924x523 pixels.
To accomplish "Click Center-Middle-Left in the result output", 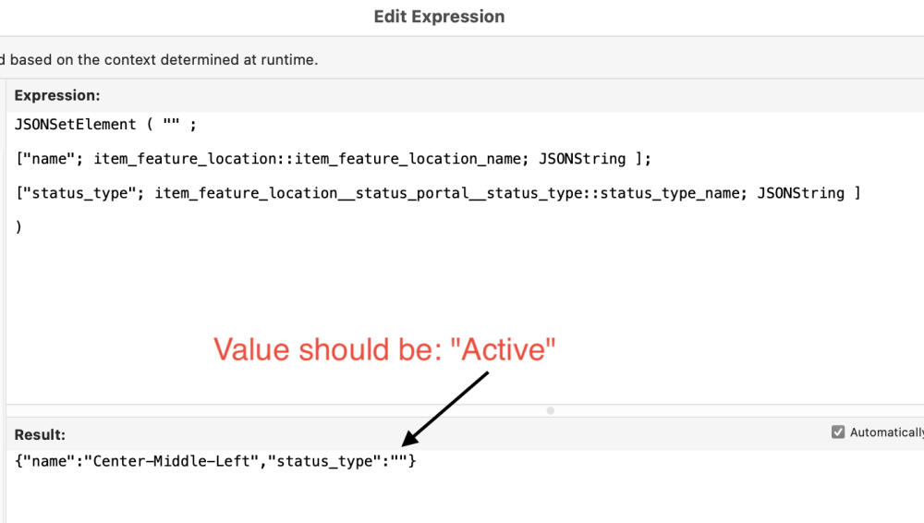I will (x=171, y=460).
